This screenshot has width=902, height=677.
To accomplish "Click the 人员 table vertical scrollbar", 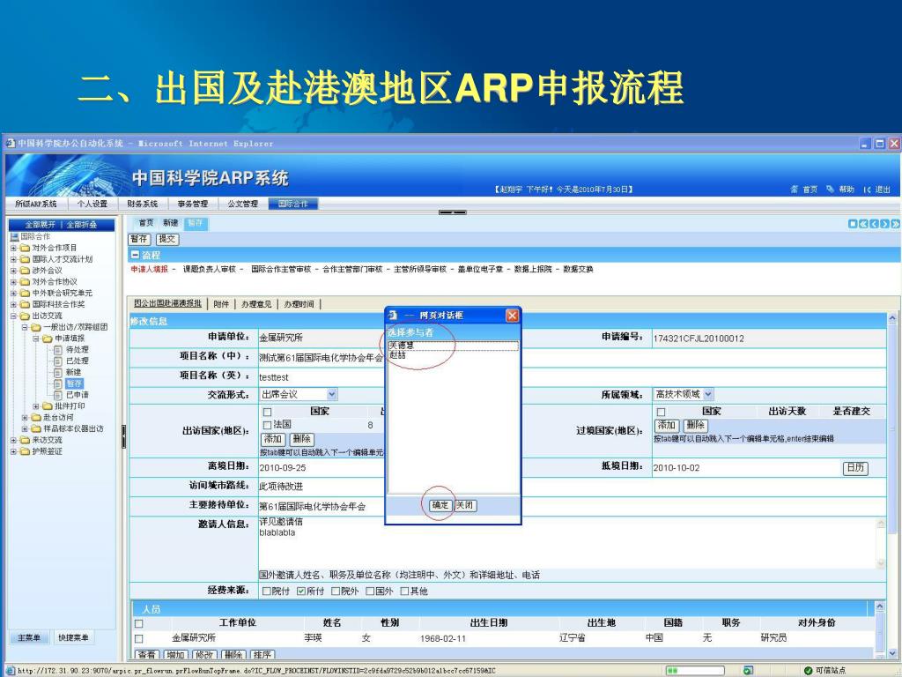I will (880, 629).
